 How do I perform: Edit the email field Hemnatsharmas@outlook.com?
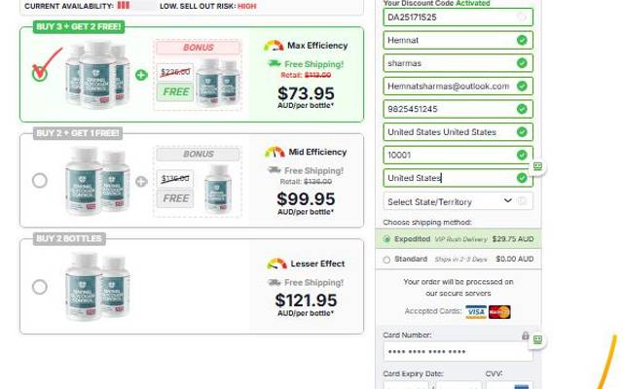(458, 87)
